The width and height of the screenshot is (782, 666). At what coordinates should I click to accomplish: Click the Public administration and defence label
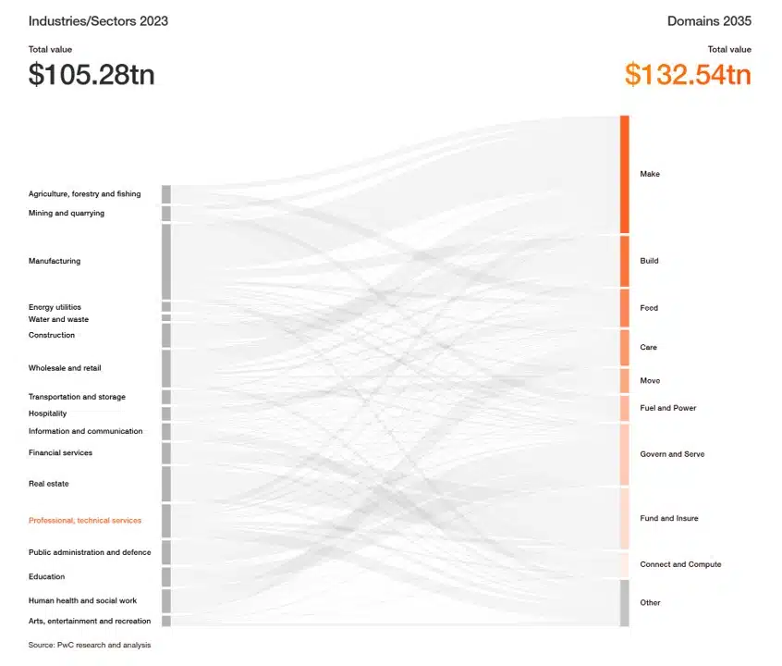coord(90,552)
